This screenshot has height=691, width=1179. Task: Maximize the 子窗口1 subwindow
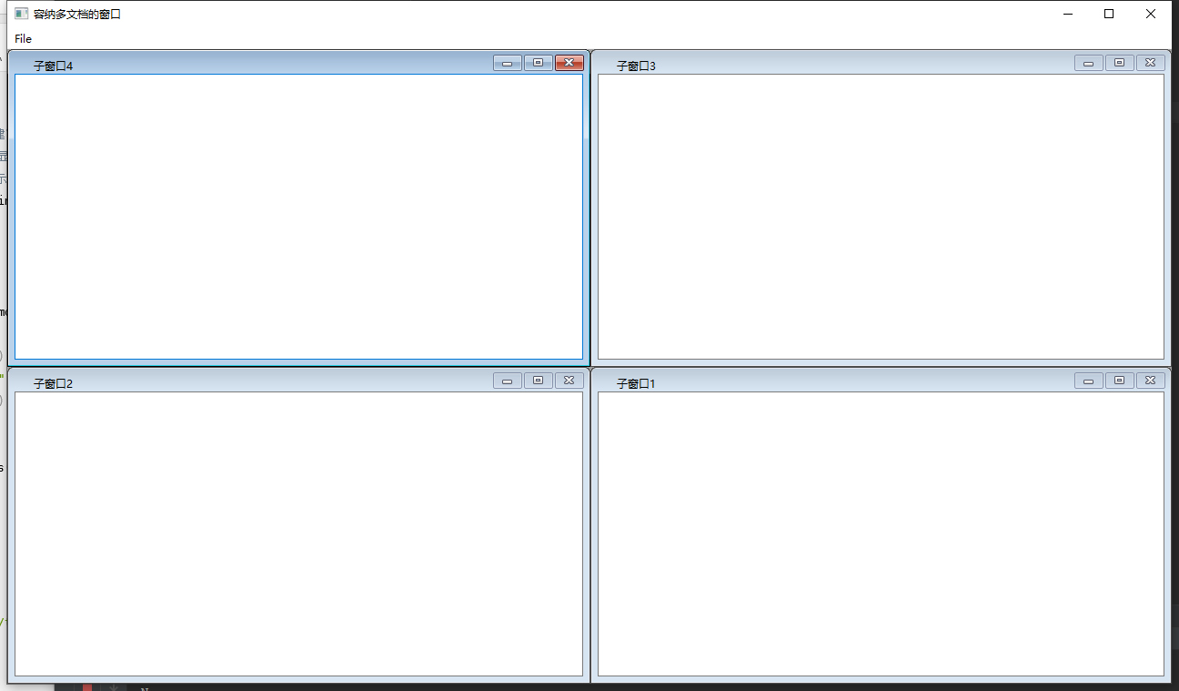(x=1120, y=381)
